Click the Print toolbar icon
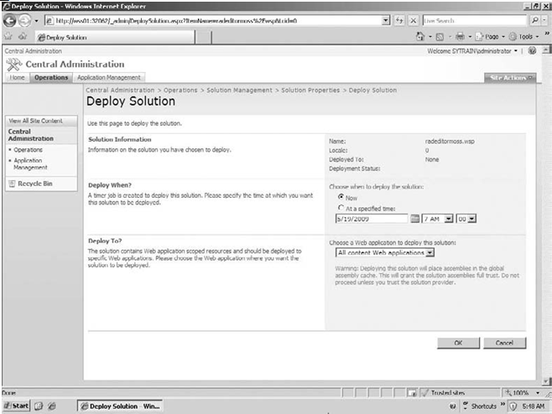Viewport: 552px width, 414px height. tap(460, 37)
